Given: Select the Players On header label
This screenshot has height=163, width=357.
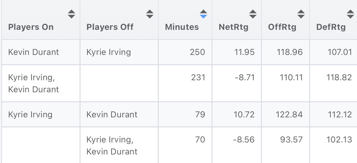Looking at the screenshot, I should (31, 27).
